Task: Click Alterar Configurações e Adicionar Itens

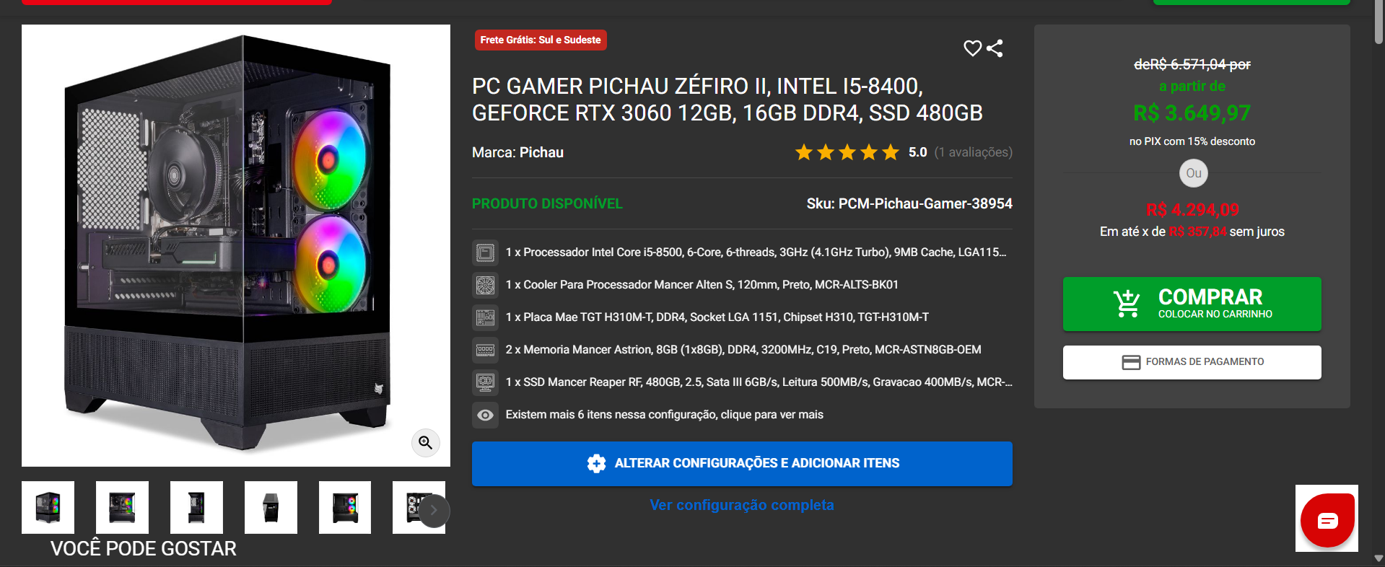Action: pyautogui.click(x=742, y=463)
